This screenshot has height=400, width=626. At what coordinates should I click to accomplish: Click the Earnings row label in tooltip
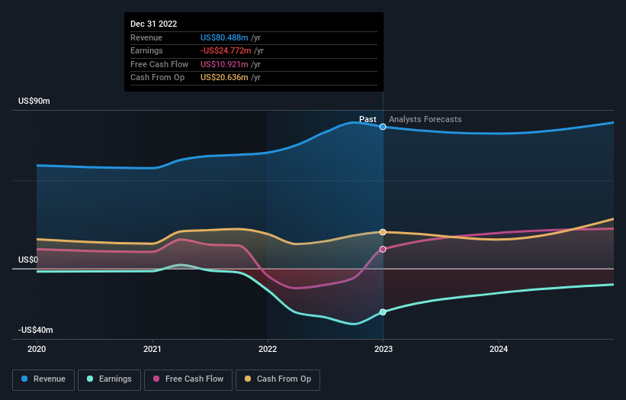tap(146, 50)
